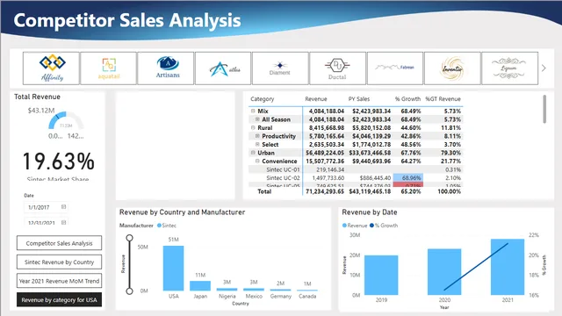Select the 2021 revenue bar
The height and width of the screenshot is (316, 562).
click(508, 267)
